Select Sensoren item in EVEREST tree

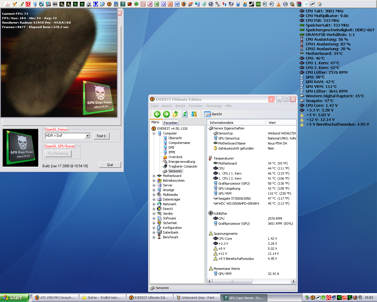[175, 171]
